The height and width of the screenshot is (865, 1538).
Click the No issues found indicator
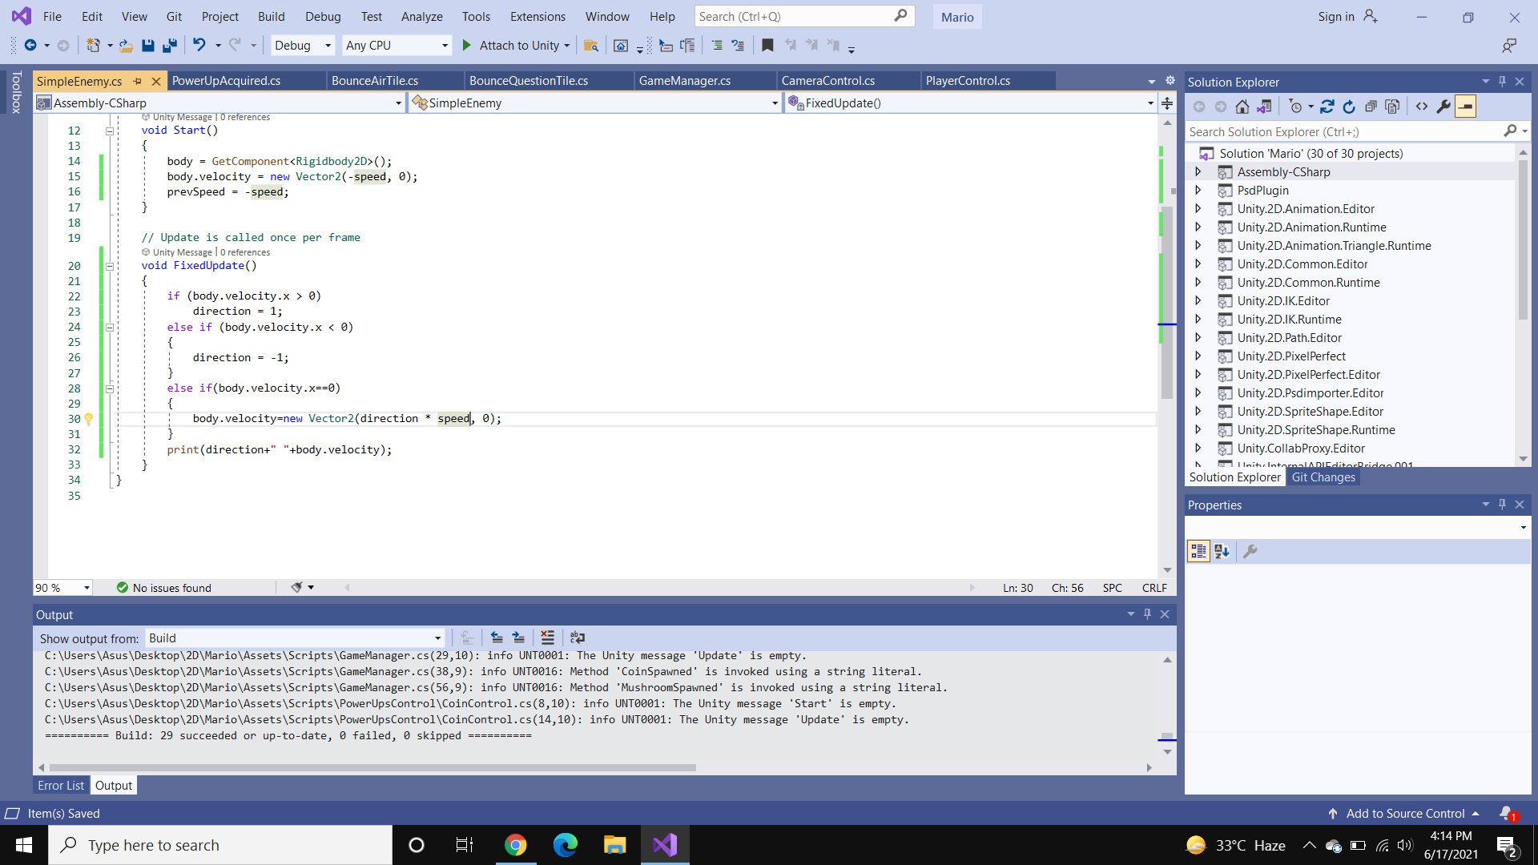point(164,588)
